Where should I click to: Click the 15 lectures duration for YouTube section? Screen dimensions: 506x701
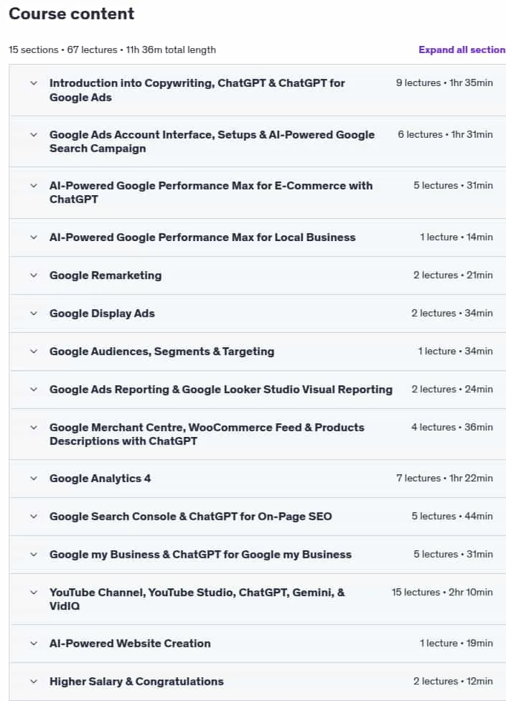click(442, 593)
